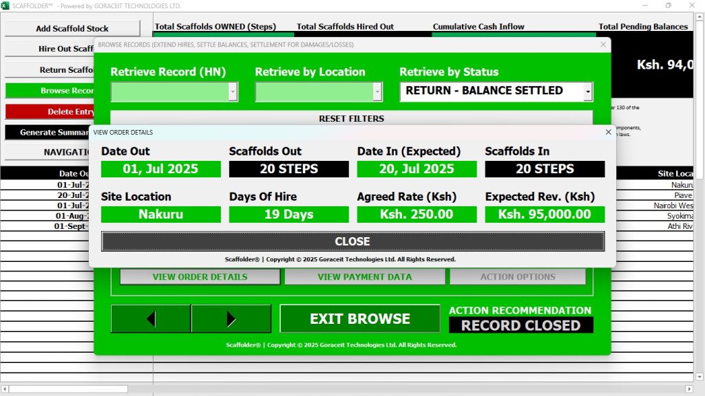Viewport: 705px width, 396px height.
Task: Click the Scaffolds Out 20 STEPS field
Action: coord(288,169)
